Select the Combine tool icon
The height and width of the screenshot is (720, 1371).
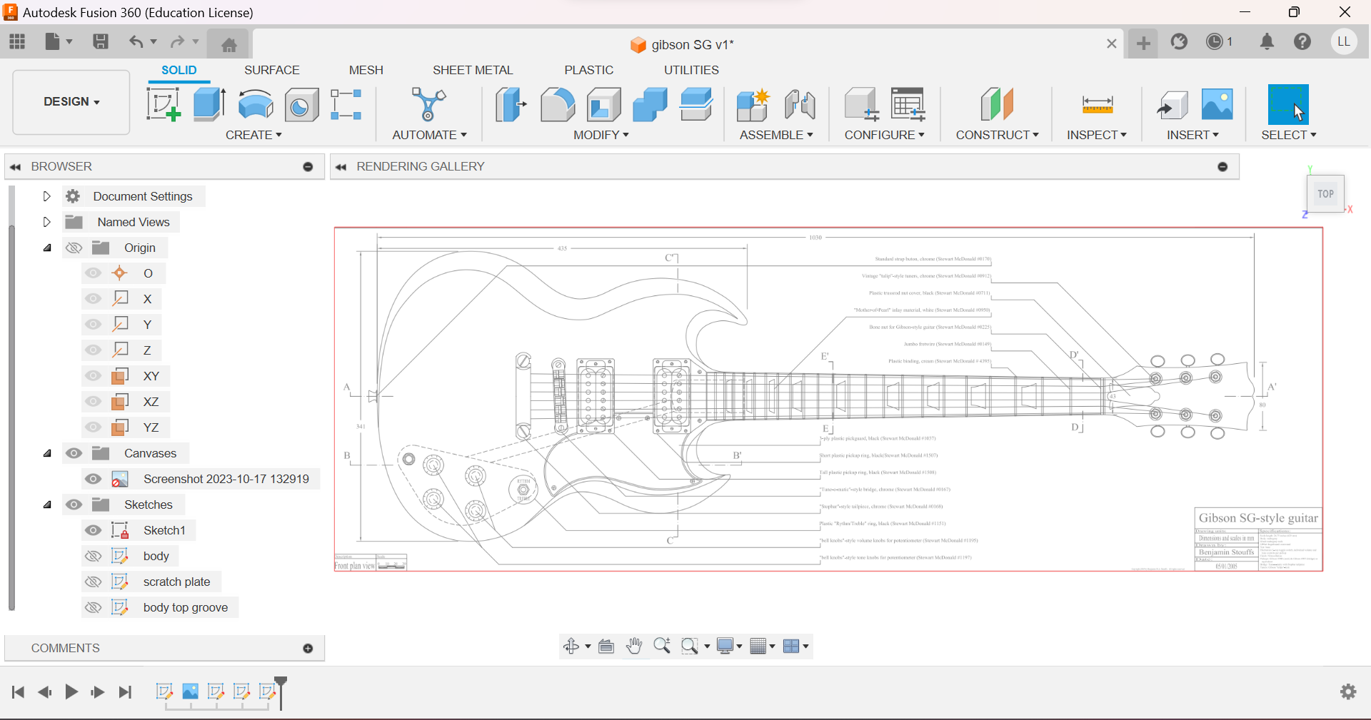tap(650, 104)
